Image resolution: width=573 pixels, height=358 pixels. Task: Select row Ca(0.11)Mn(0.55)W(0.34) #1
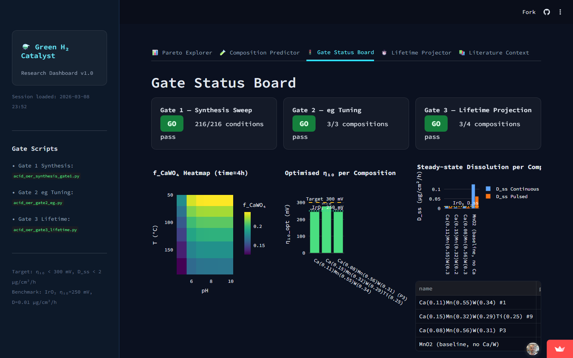click(476, 302)
